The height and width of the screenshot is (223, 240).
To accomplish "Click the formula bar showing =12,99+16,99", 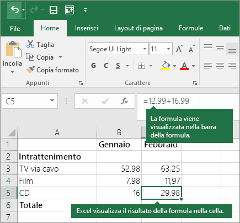I will [x=188, y=101].
